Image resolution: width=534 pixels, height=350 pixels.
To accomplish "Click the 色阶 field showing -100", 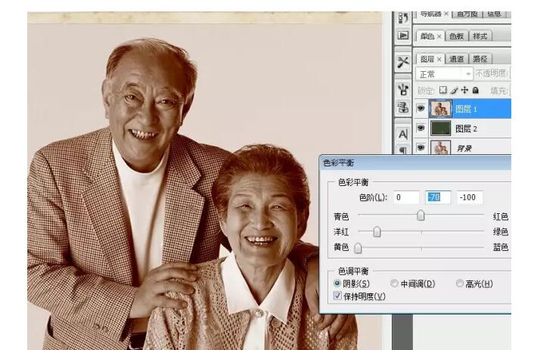I will (x=470, y=197).
